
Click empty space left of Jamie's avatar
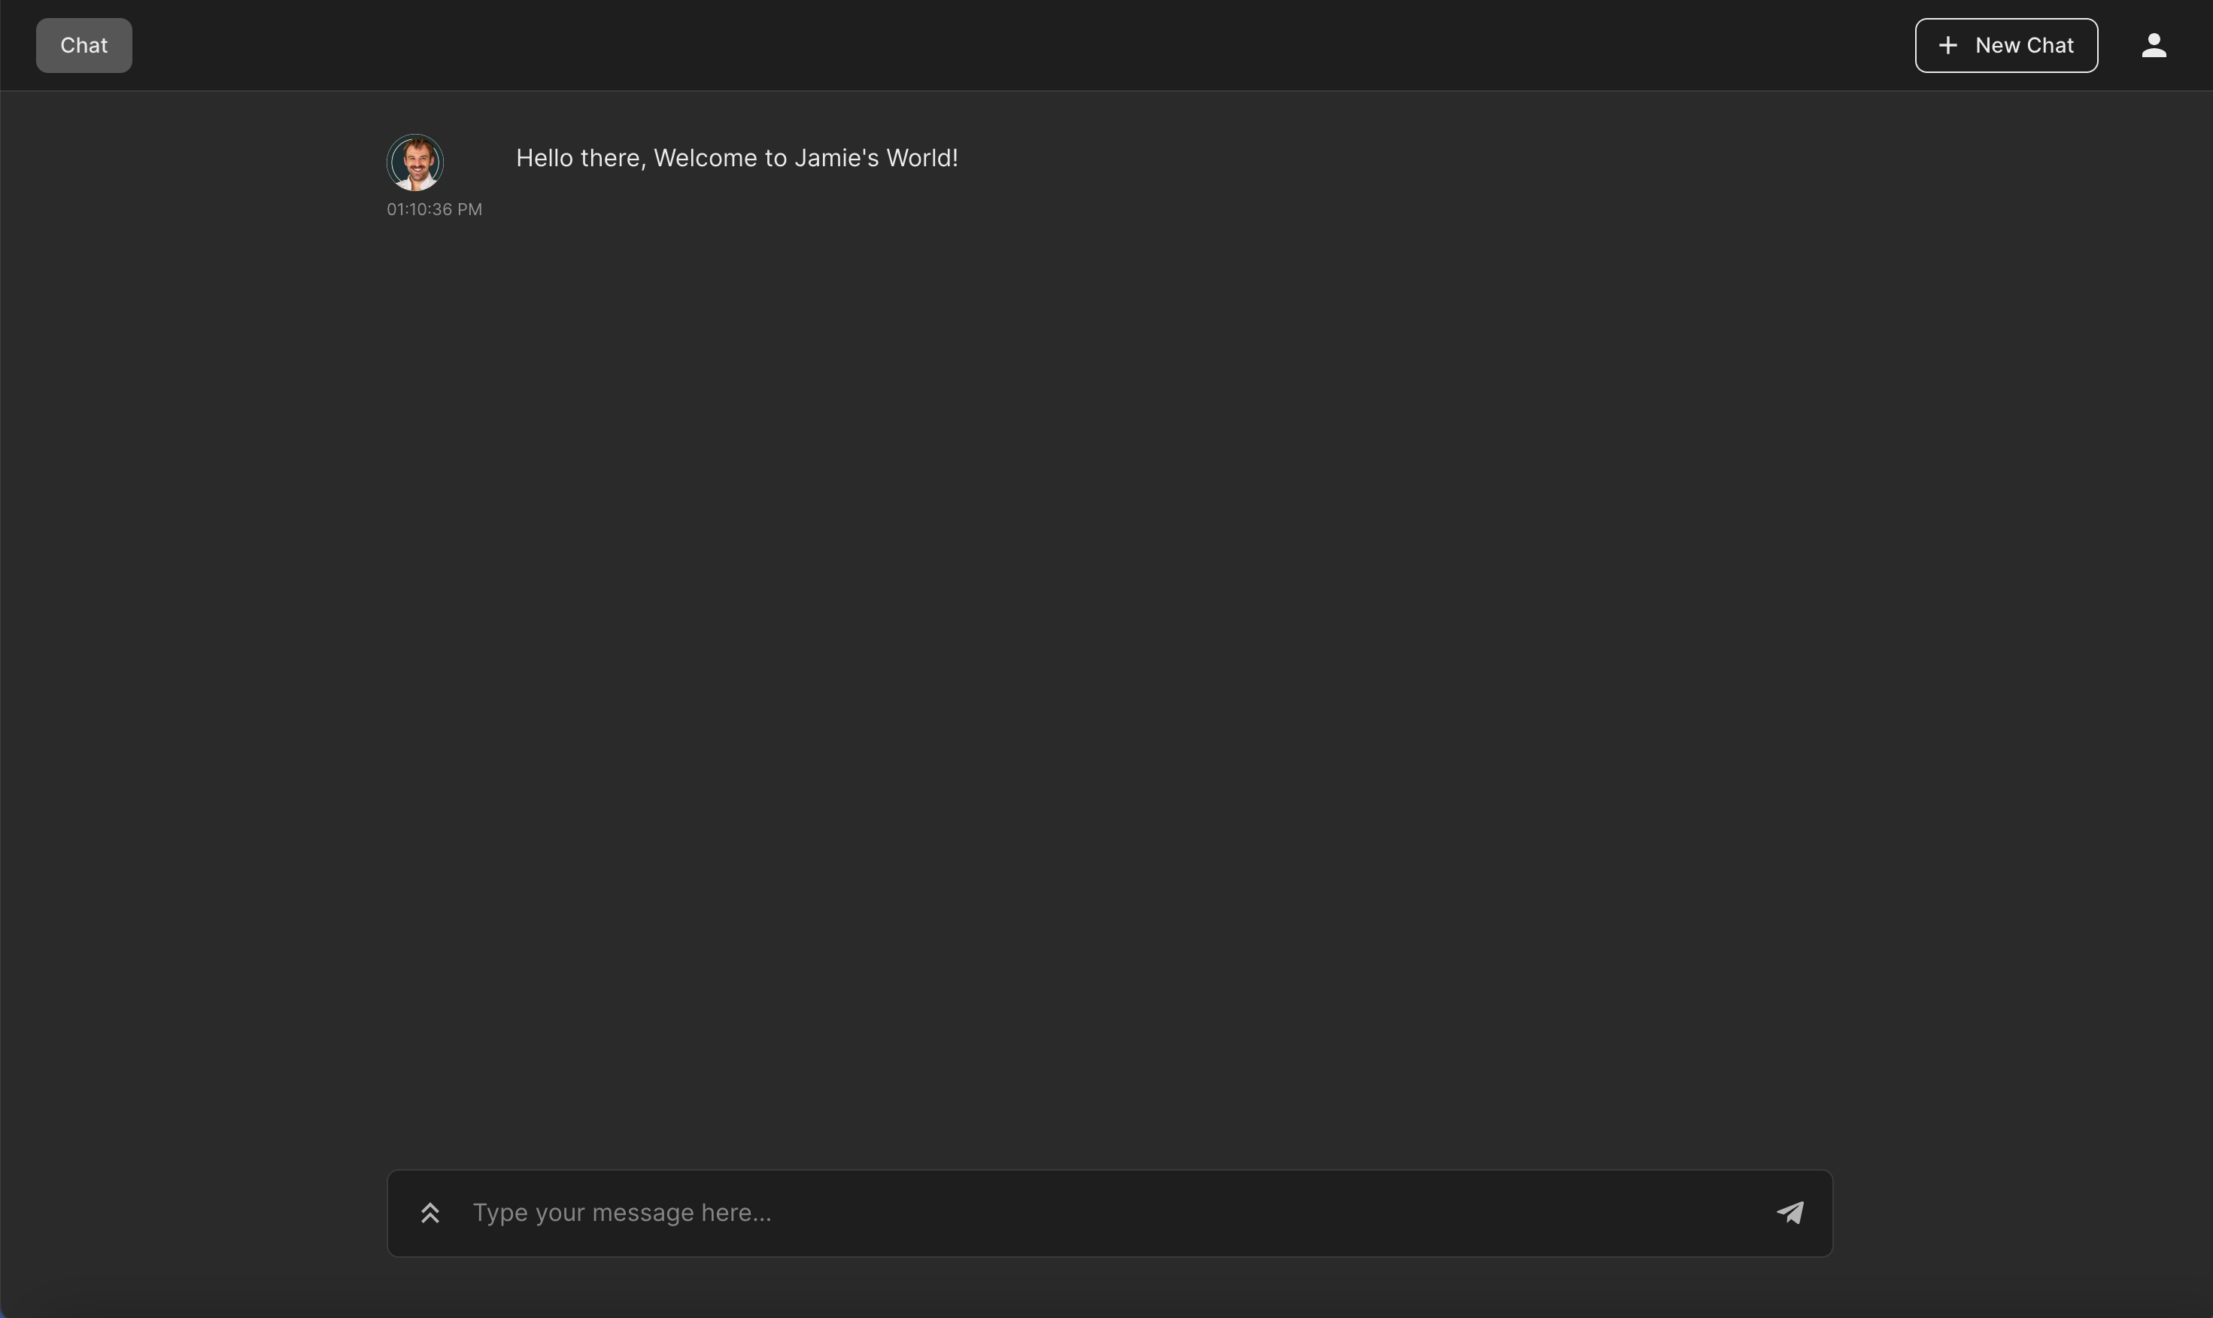pos(196,162)
